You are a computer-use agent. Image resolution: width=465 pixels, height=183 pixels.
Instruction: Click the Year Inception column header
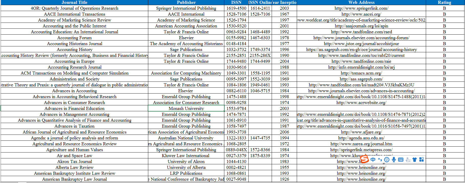(x=284, y=3)
